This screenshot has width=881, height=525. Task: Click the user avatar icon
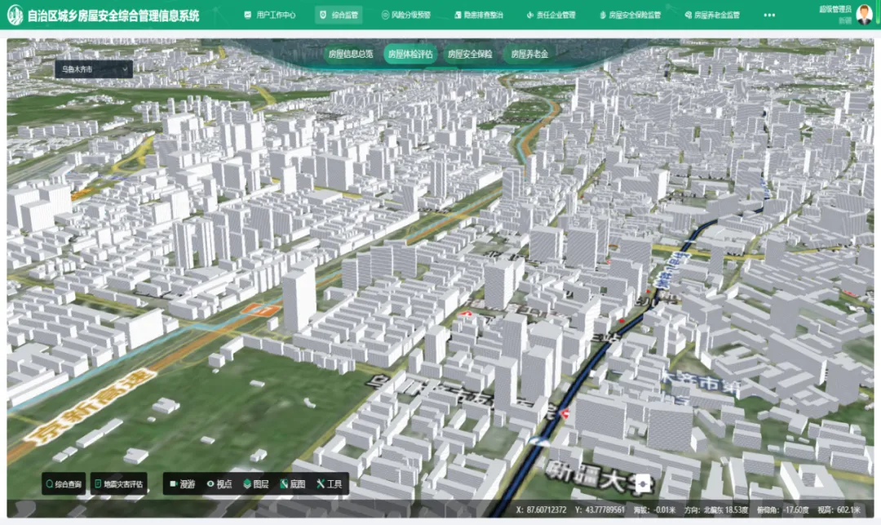tap(864, 14)
